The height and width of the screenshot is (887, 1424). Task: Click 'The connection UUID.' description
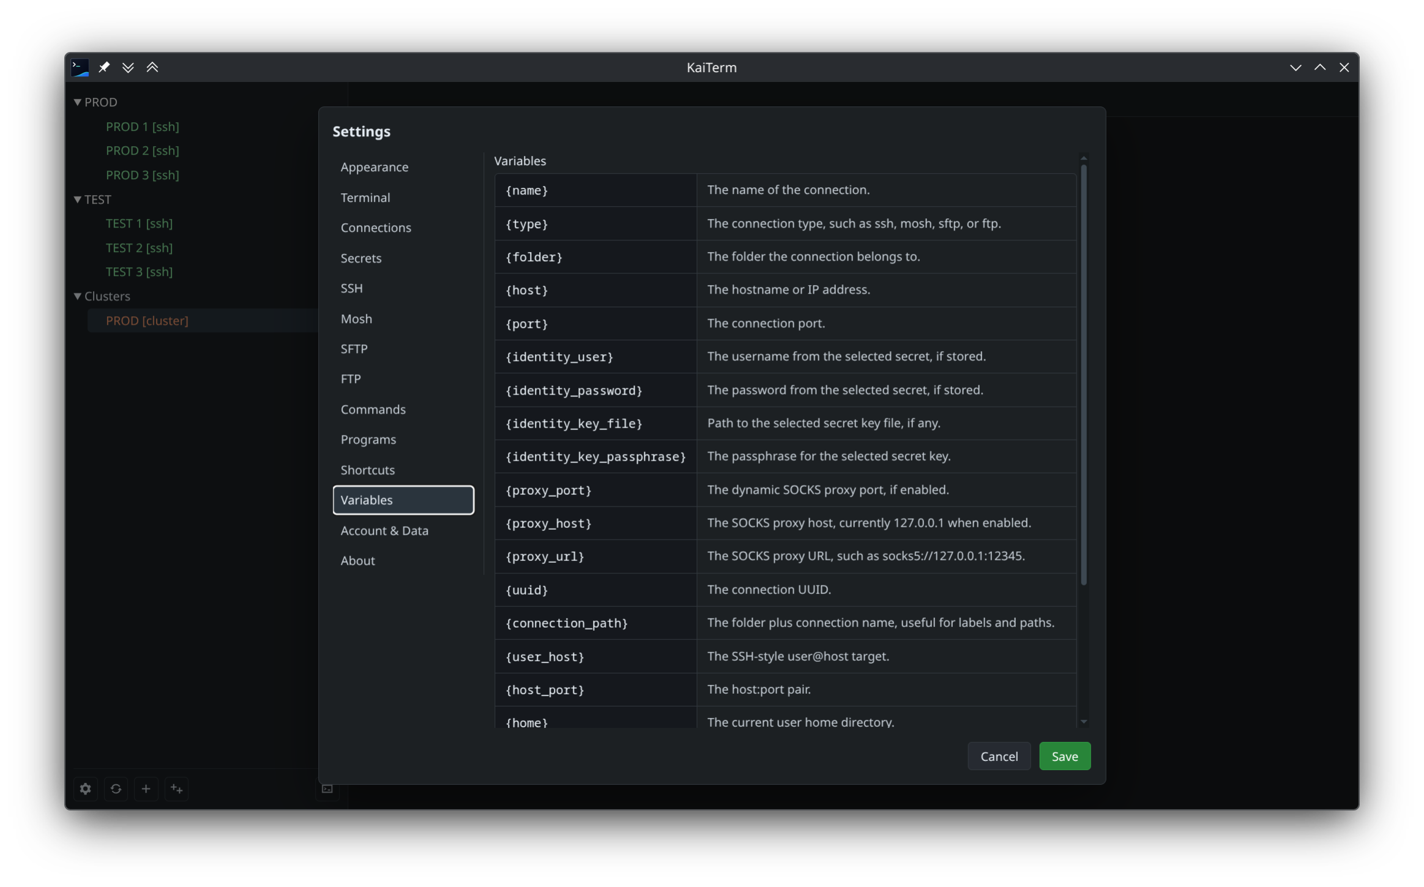pyautogui.click(x=769, y=589)
